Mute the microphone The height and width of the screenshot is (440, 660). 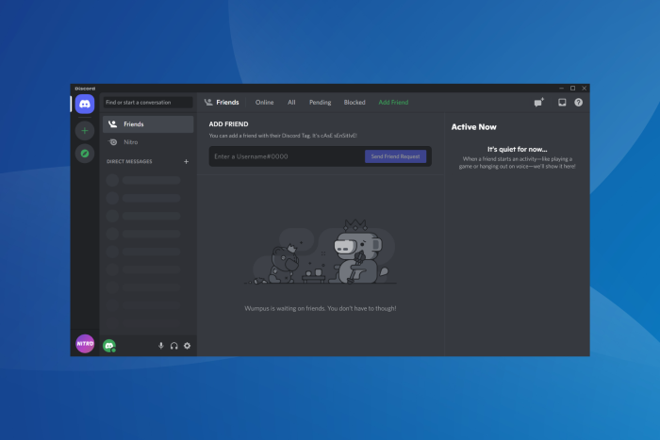[x=161, y=346]
